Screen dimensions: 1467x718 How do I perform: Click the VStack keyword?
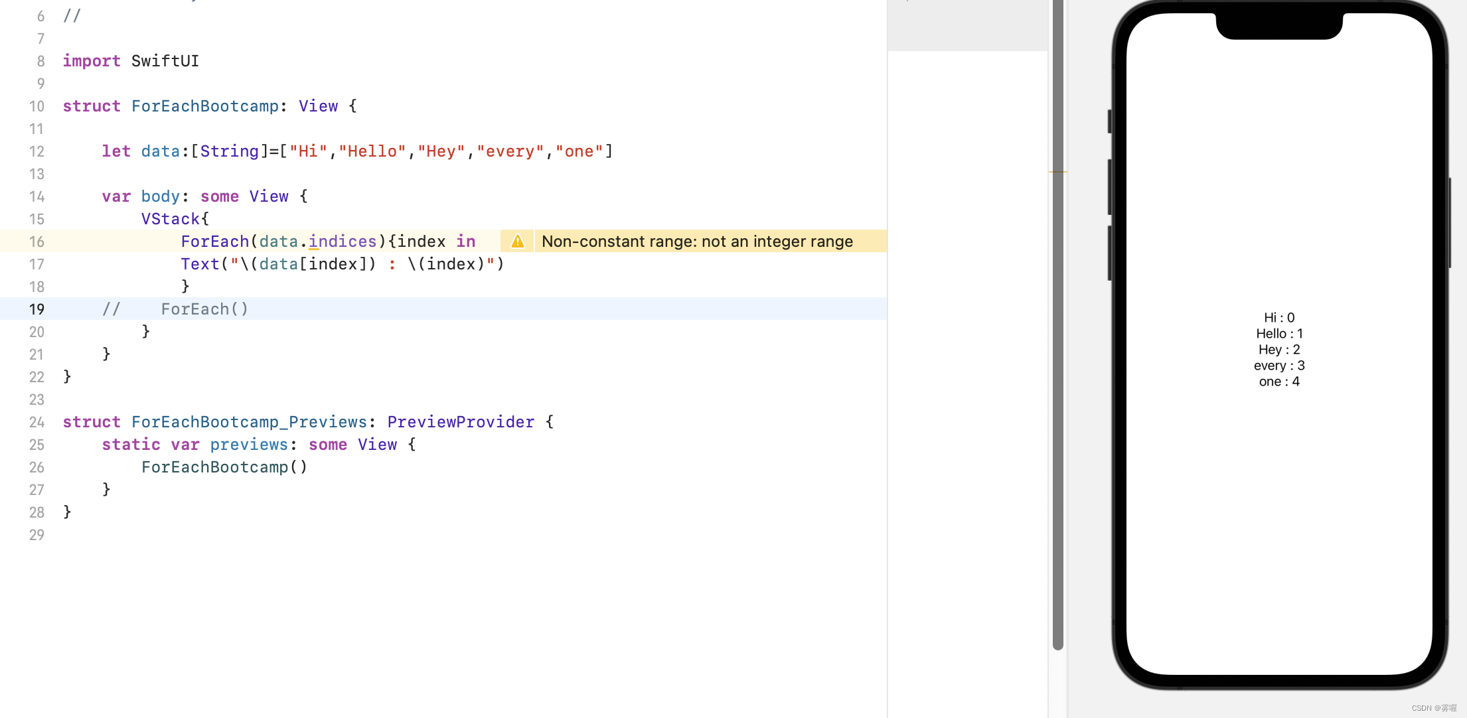[171, 219]
